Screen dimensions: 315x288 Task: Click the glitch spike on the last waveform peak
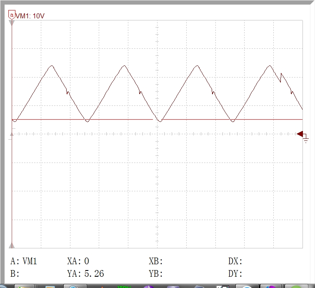(x=281, y=78)
